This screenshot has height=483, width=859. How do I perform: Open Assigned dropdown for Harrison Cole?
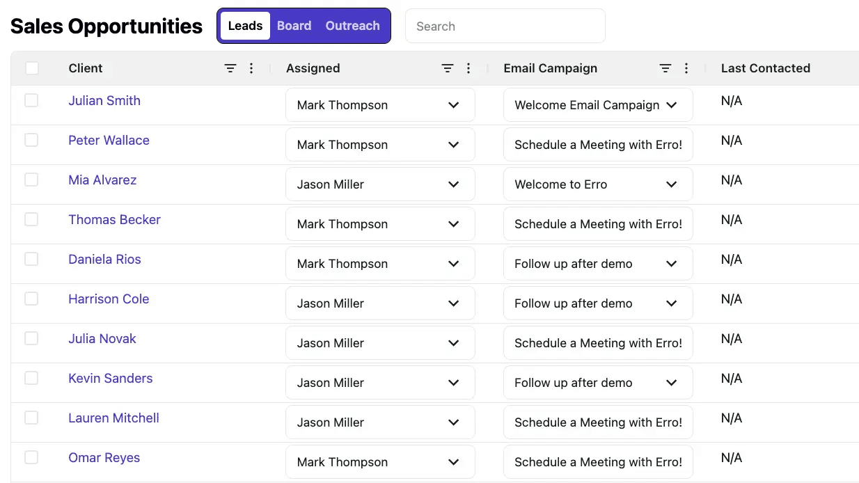pos(380,303)
